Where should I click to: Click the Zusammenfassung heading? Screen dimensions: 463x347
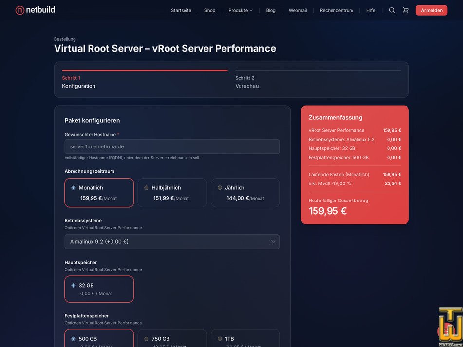coord(335,117)
